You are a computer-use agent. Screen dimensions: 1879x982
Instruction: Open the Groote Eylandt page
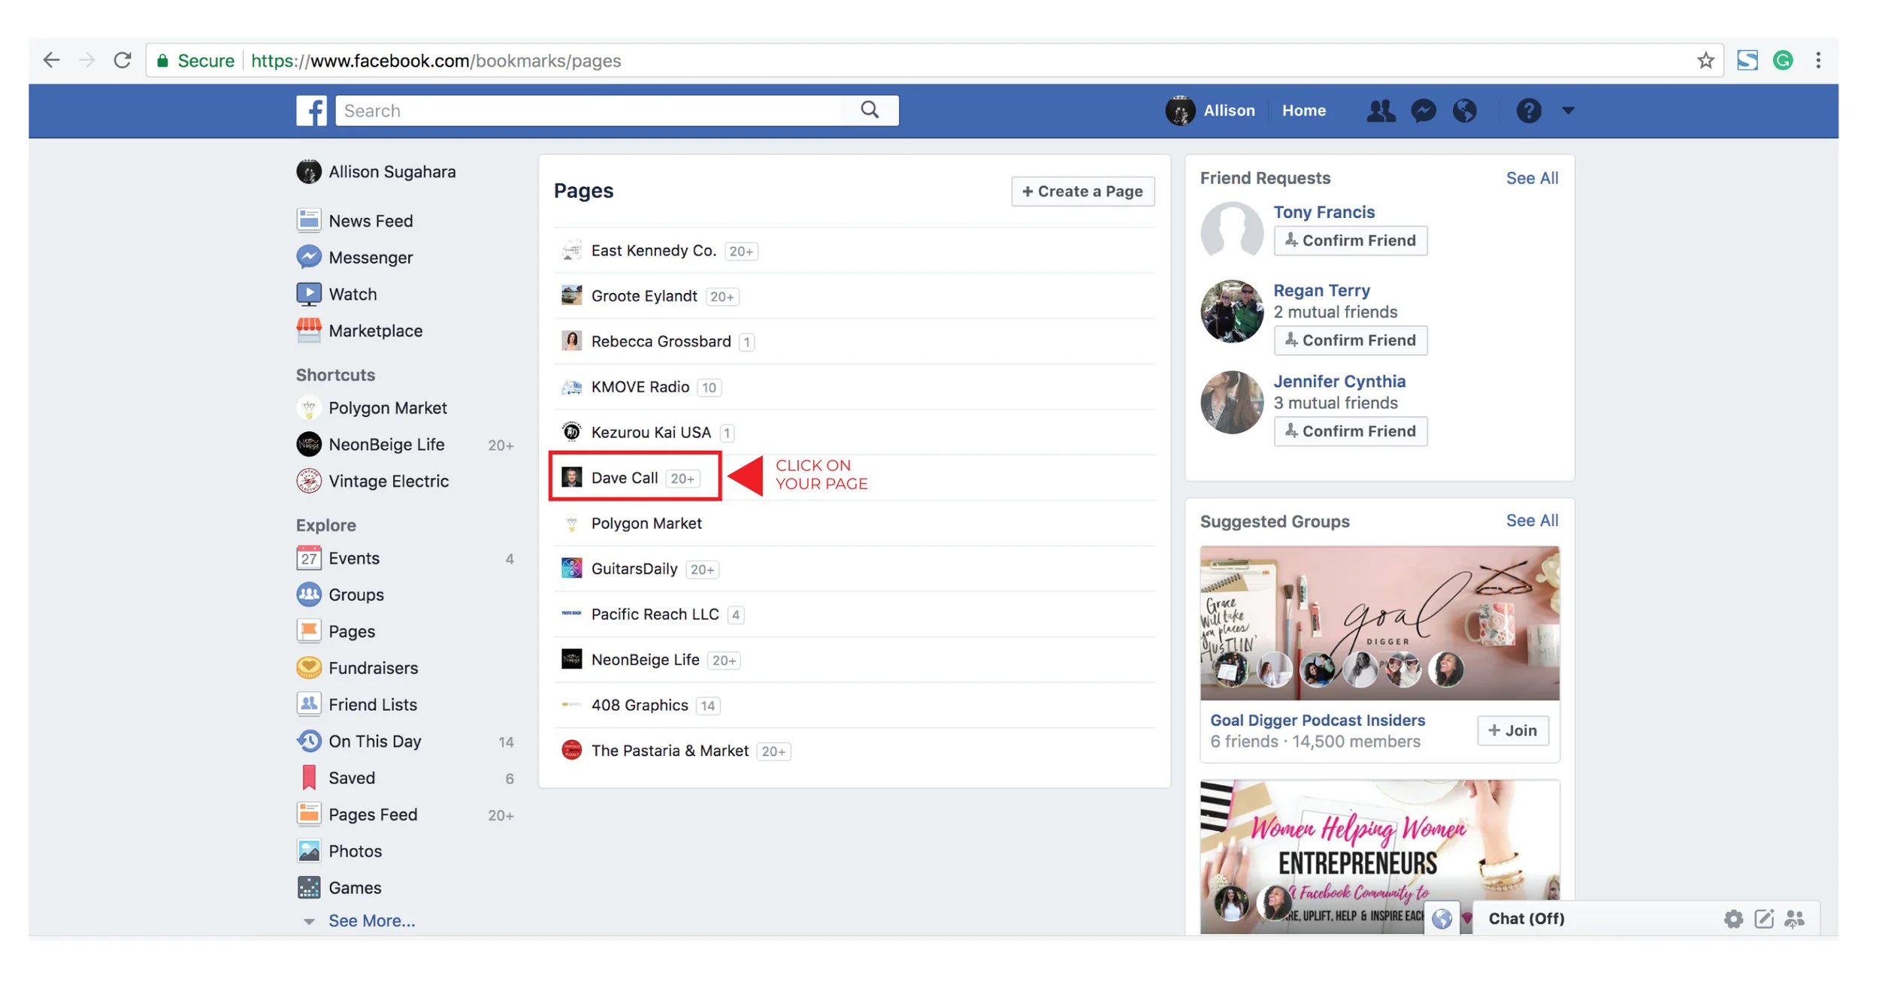pos(644,296)
